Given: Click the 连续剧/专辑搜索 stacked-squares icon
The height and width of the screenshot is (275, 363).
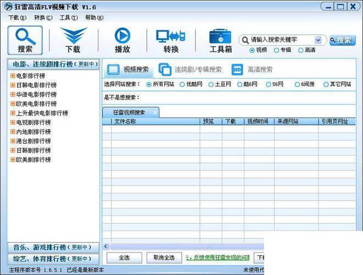Looking at the screenshot, I should coord(165,69).
